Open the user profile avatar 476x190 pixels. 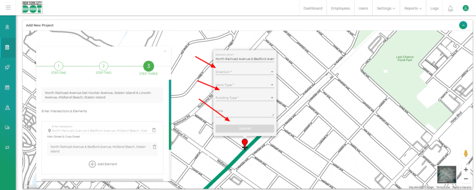[465, 8]
